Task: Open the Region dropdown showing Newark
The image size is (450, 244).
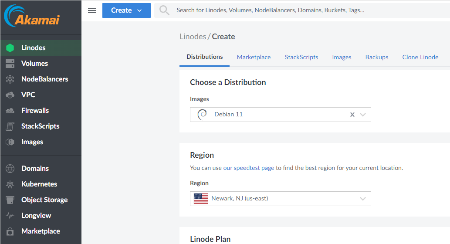Action: point(362,199)
